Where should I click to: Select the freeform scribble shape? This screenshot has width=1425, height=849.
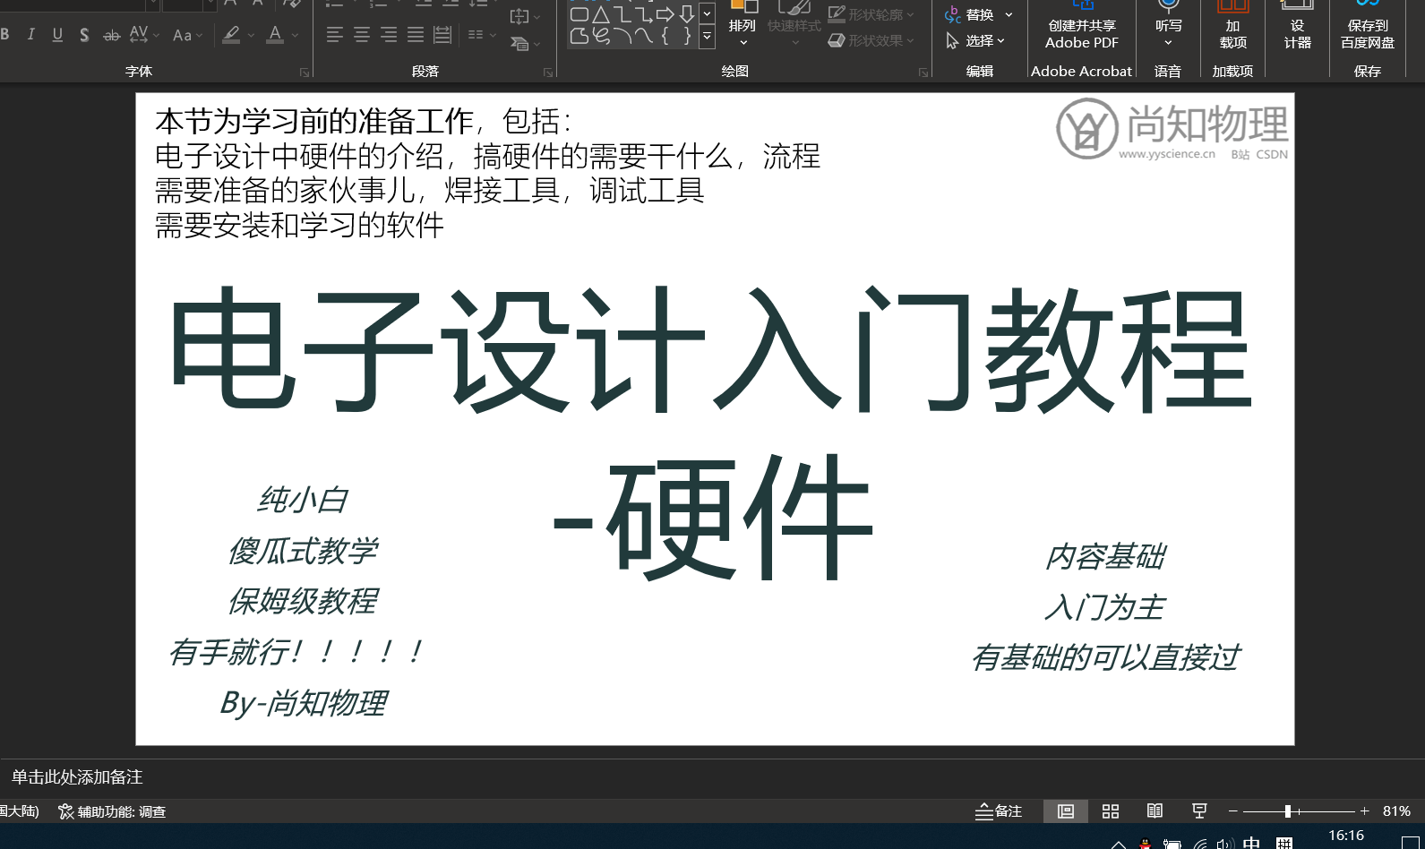point(601,36)
